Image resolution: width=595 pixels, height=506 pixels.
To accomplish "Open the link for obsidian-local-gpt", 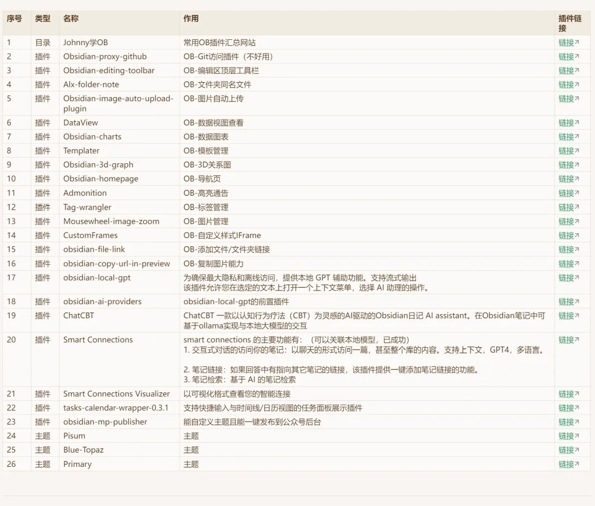I will [x=569, y=278].
